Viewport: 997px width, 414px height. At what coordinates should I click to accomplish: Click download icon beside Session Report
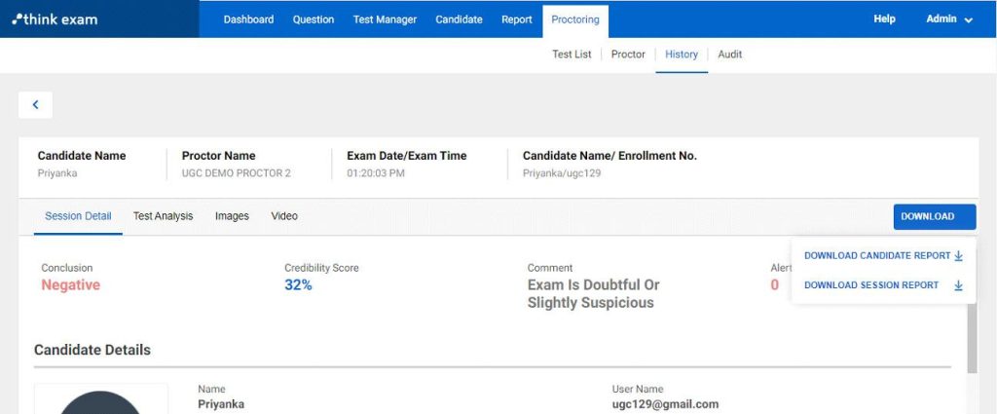coord(959,285)
